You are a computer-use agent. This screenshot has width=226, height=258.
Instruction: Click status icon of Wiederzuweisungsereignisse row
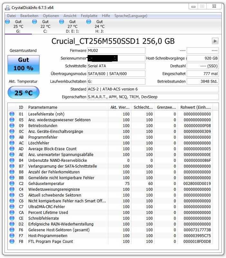click(12, 189)
